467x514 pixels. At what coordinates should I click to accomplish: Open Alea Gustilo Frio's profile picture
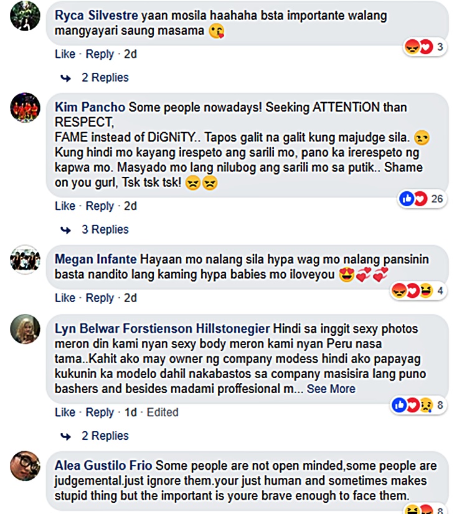[x=26, y=467]
